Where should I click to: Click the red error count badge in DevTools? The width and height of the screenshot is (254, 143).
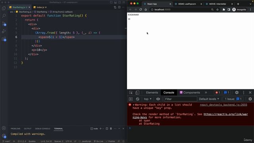point(218,93)
